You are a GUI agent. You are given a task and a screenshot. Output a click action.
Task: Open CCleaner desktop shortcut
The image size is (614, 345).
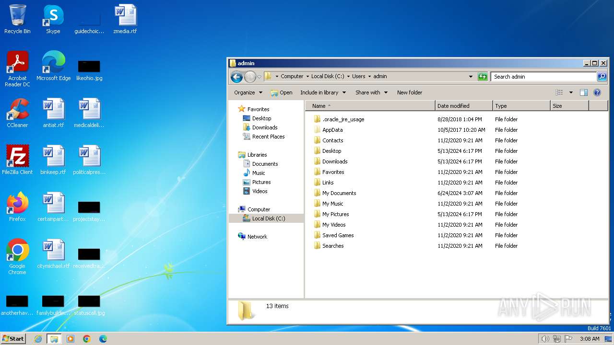pos(17,113)
